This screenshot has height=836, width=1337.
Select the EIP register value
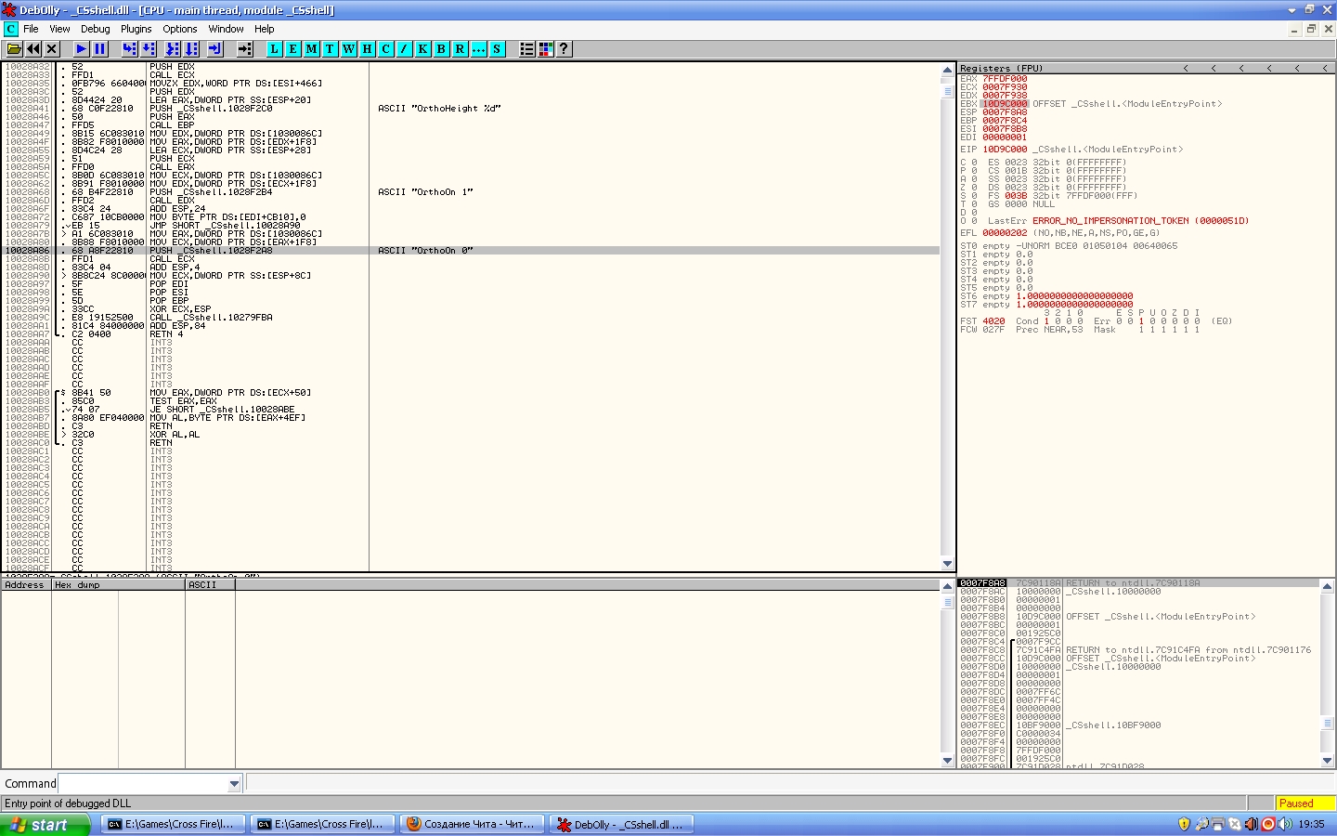point(1005,150)
